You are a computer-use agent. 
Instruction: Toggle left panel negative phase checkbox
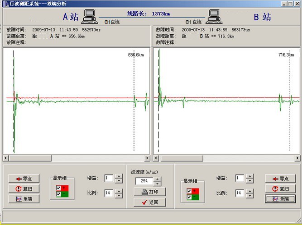pyautogui.click(x=58, y=194)
